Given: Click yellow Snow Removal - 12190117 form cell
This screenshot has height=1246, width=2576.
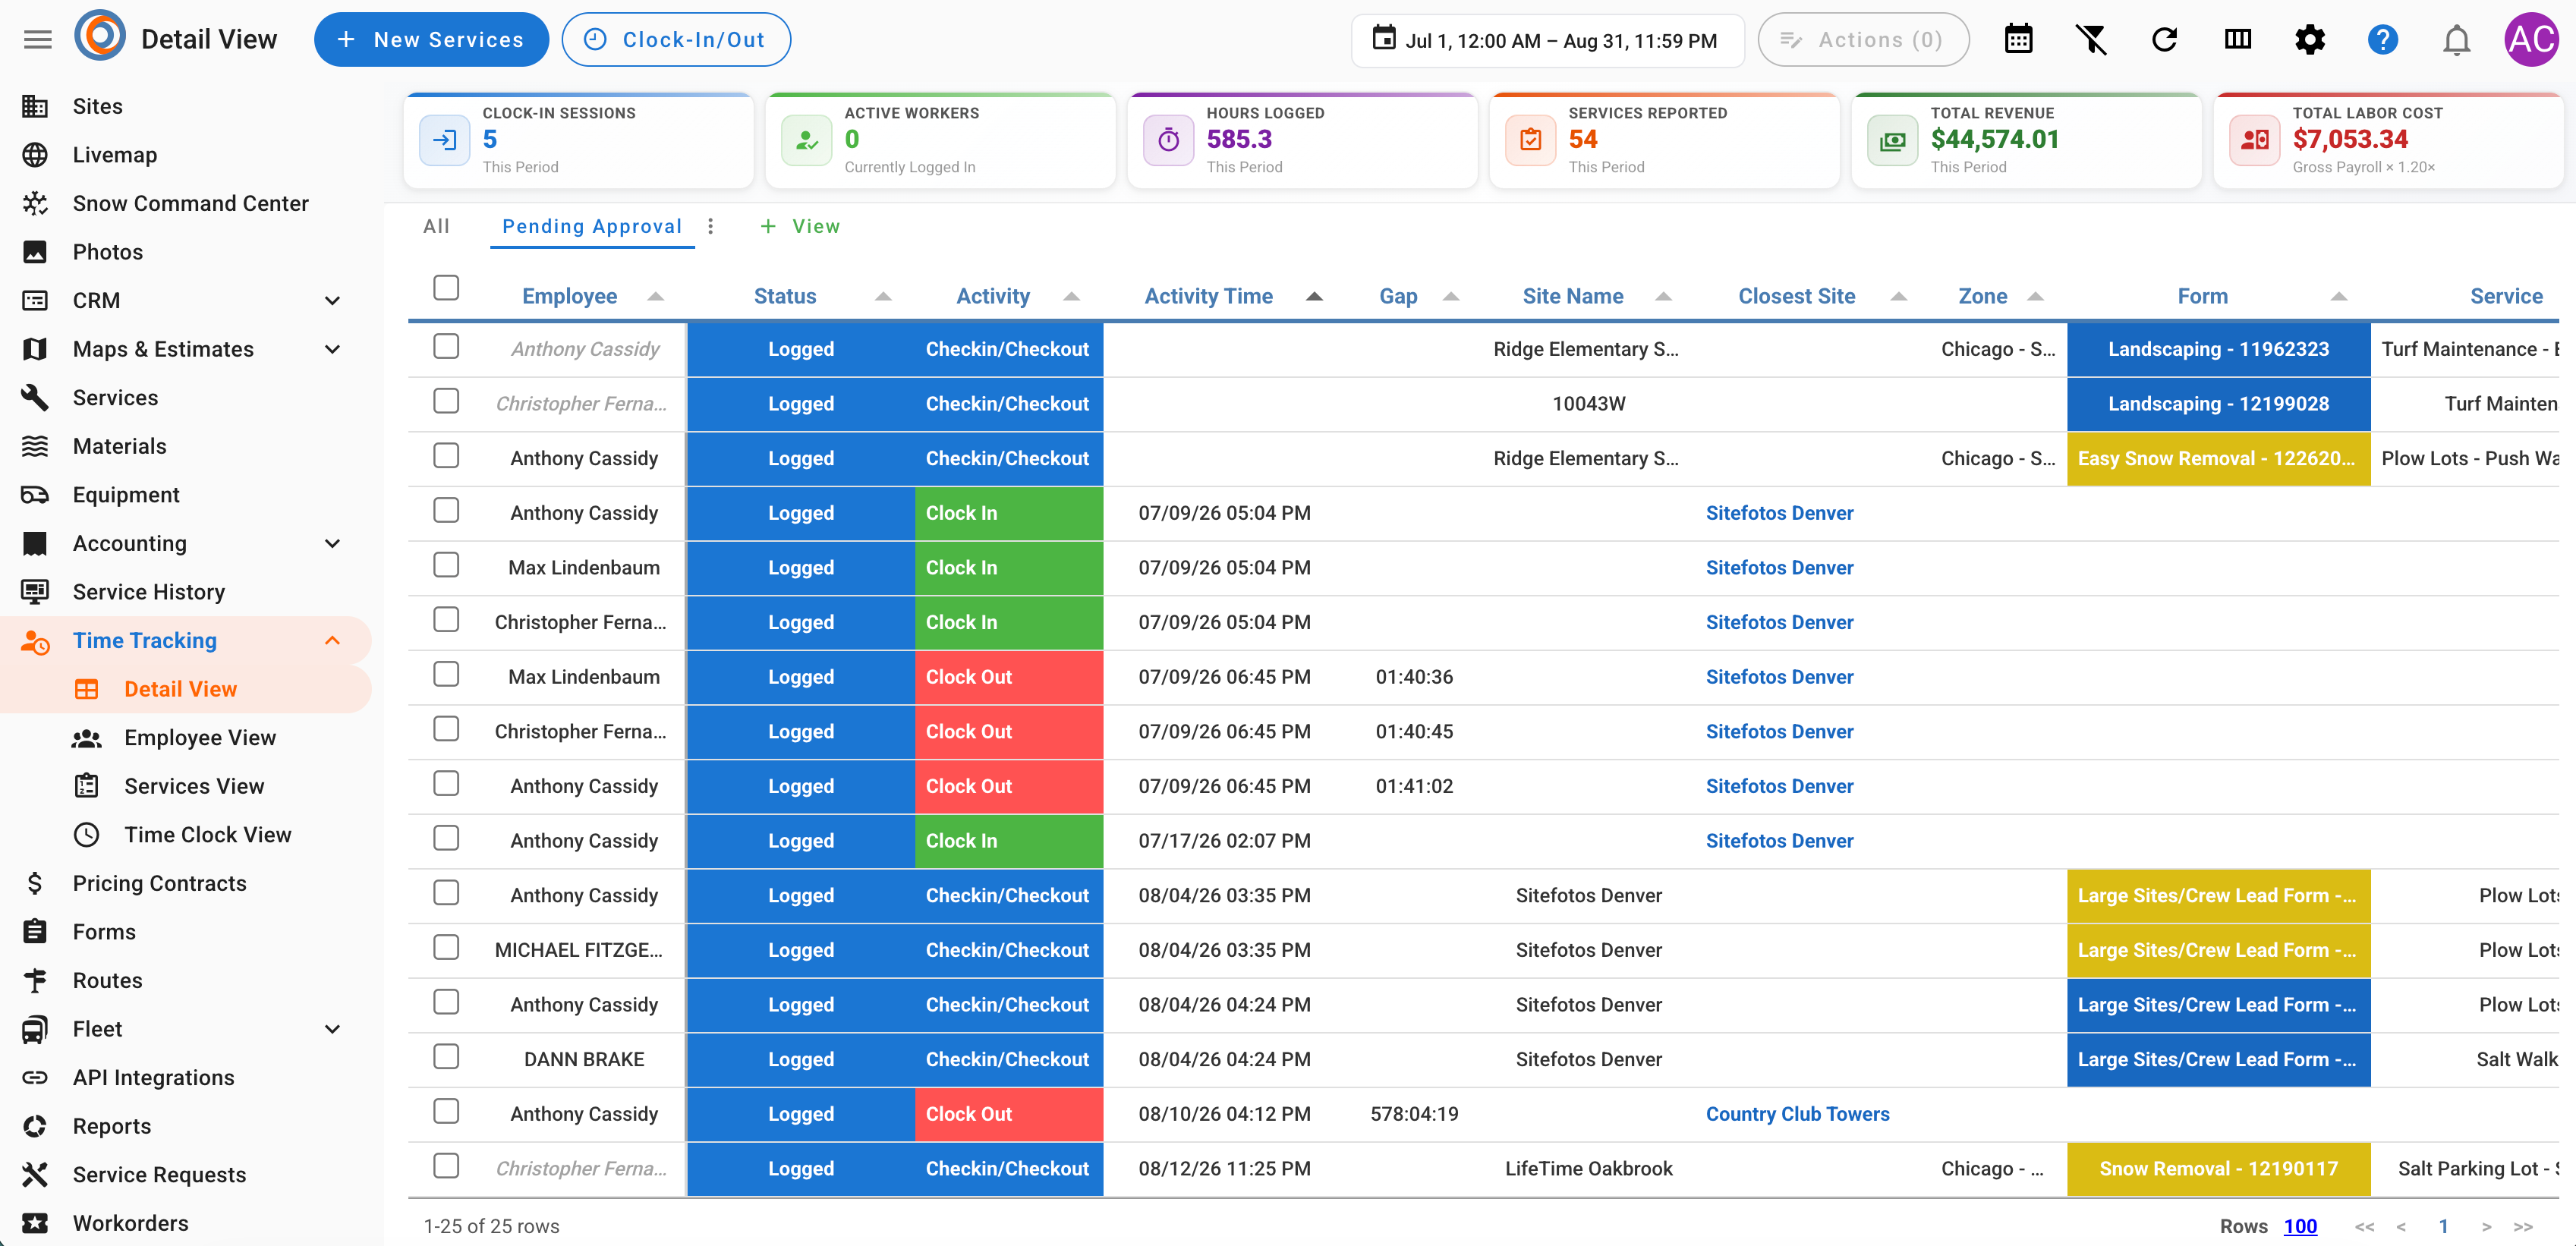Looking at the screenshot, I should (x=2218, y=1168).
